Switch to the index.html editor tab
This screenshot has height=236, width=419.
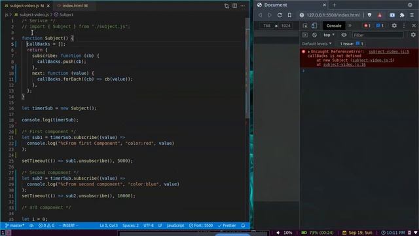click(x=73, y=6)
